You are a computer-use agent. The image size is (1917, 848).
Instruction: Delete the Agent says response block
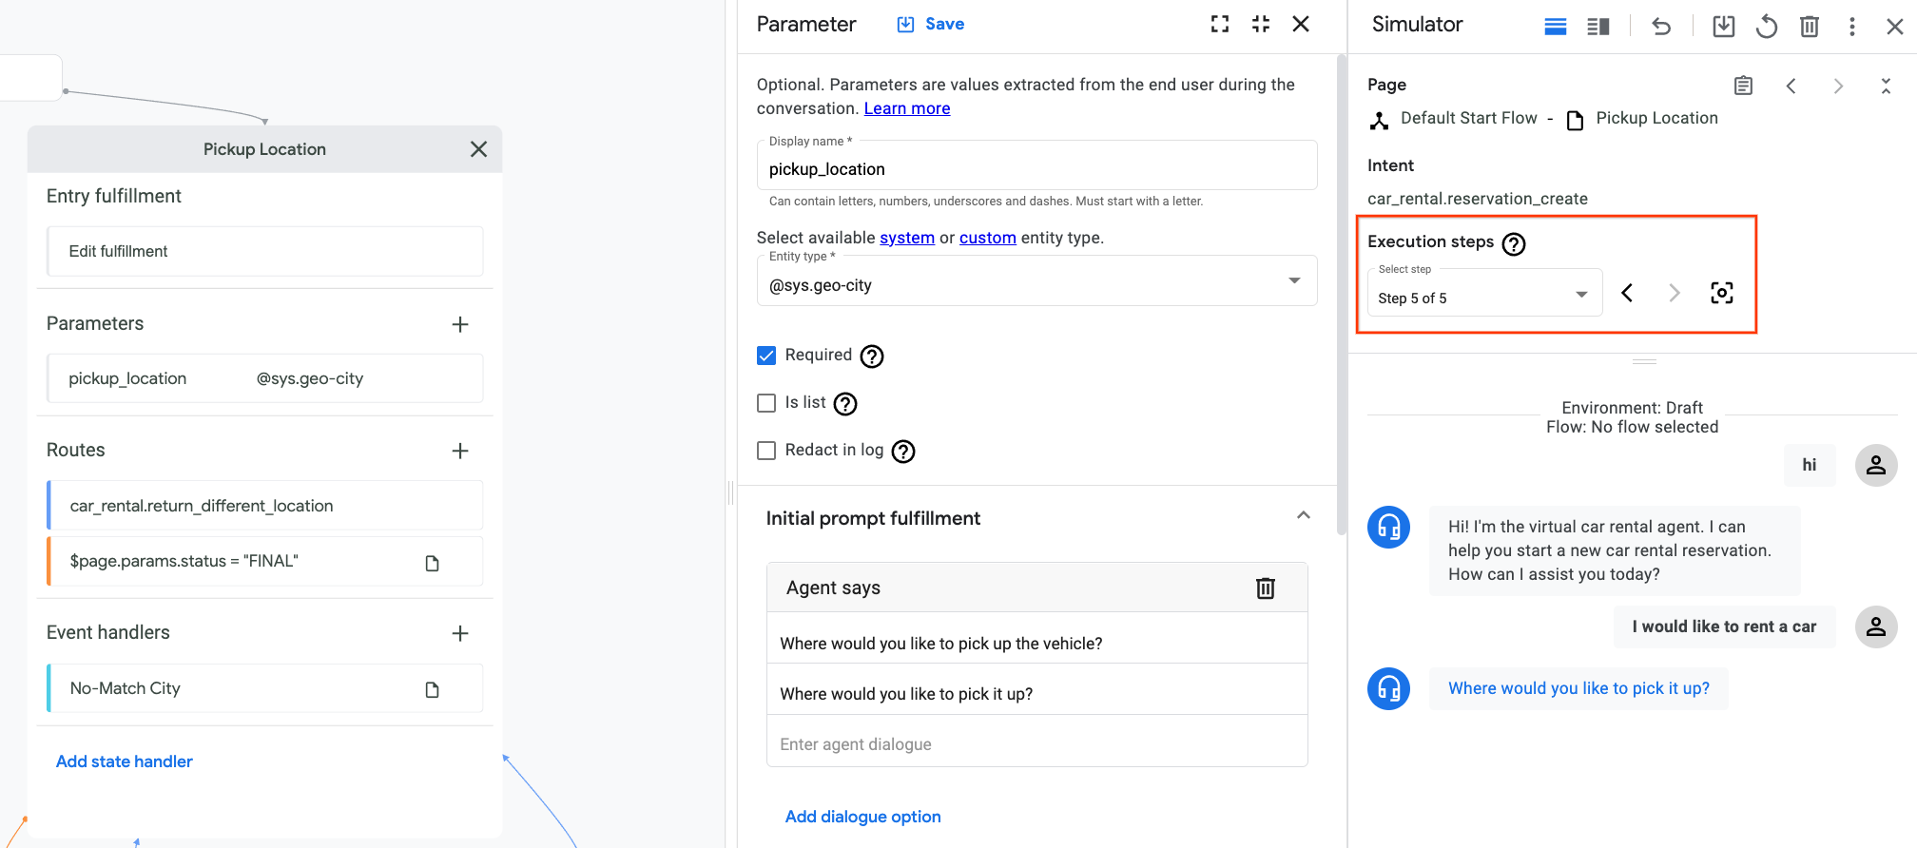coord(1265,588)
